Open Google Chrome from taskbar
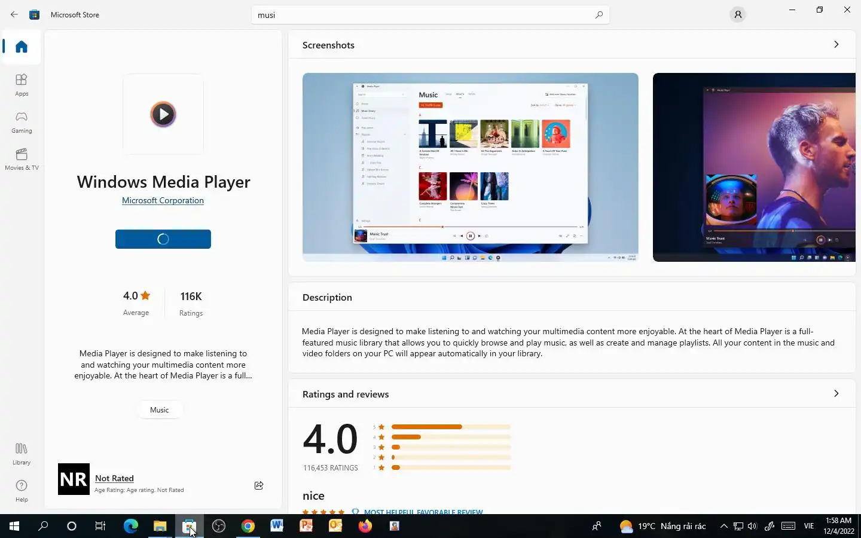The height and width of the screenshot is (538, 861). (x=248, y=526)
